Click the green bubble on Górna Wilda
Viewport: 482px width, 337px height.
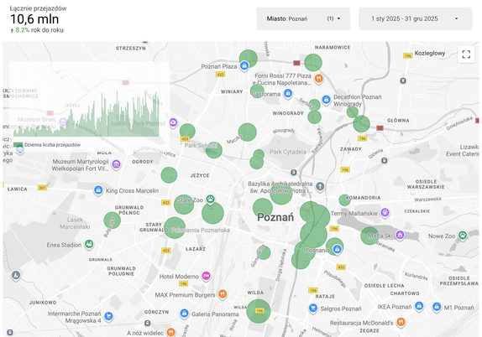point(264,253)
